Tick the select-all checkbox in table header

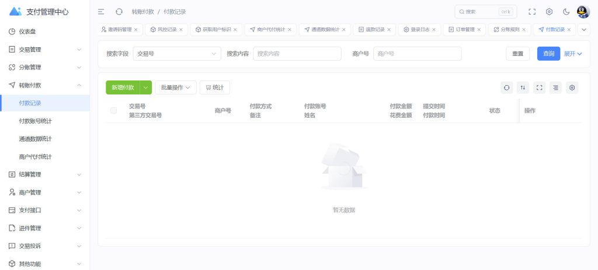point(113,110)
